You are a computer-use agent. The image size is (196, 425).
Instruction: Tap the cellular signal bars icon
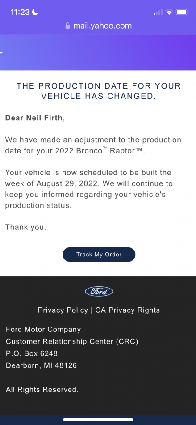click(x=158, y=12)
